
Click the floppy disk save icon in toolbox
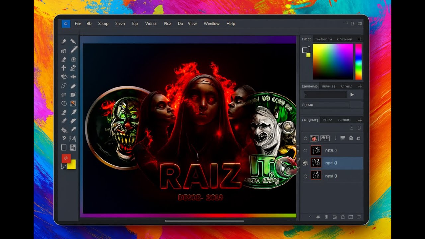[73, 148]
